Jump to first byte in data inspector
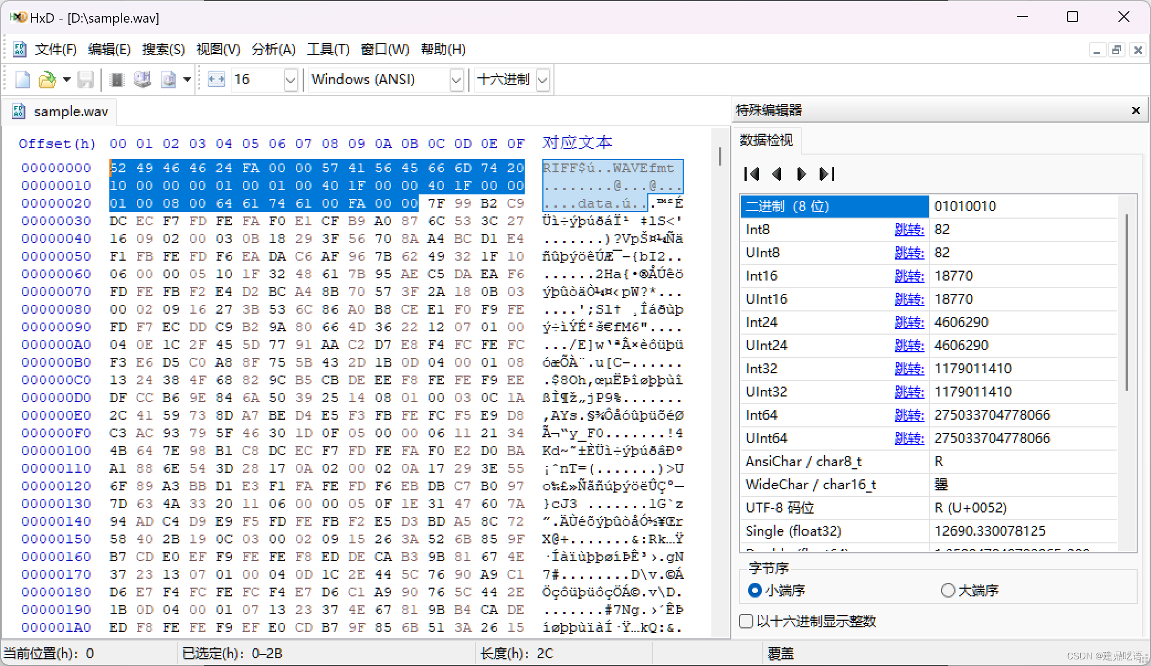The height and width of the screenshot is (666, 1151). tap(751, 174)
